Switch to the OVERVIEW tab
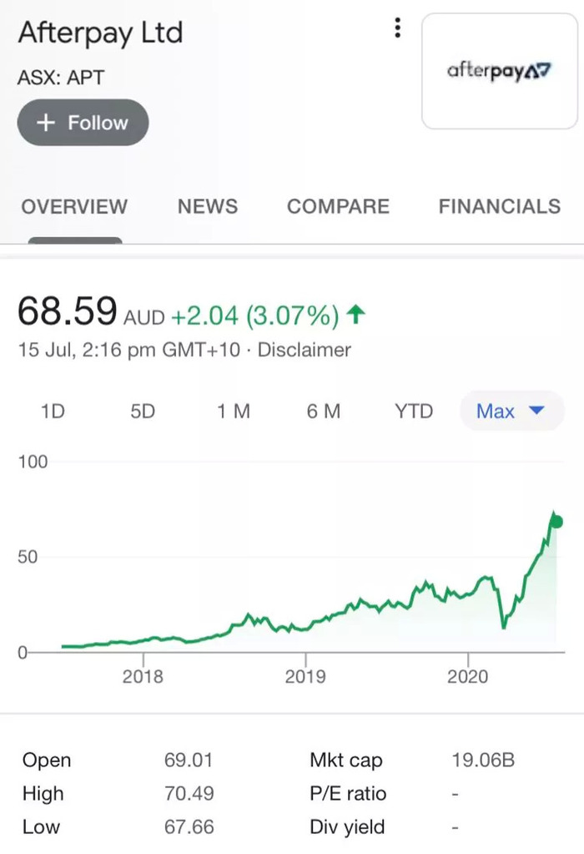This screenshot has height=854, width=584. (74, 207)
